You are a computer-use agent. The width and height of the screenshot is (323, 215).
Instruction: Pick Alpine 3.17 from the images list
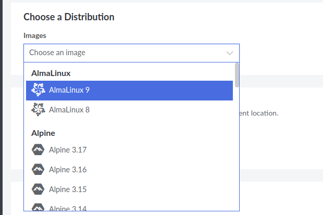pyautogui.click(x=129, y=150)
